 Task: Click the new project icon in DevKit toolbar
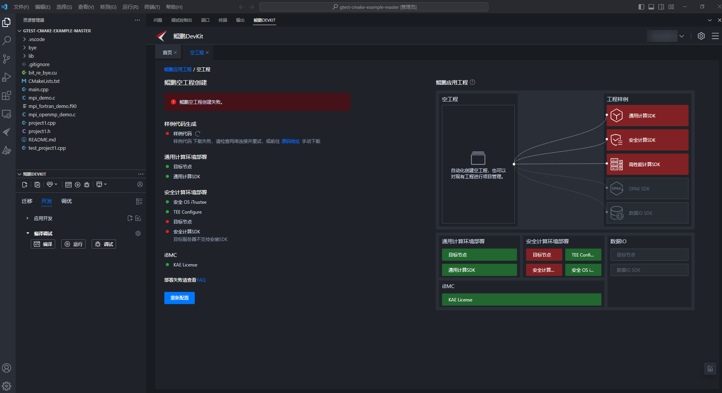[25, 185]
